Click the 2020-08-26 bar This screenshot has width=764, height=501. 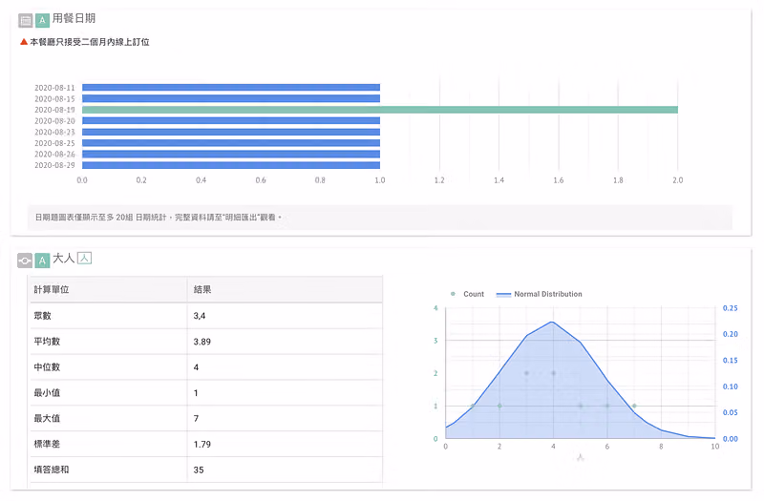click(x=231, y=155)
